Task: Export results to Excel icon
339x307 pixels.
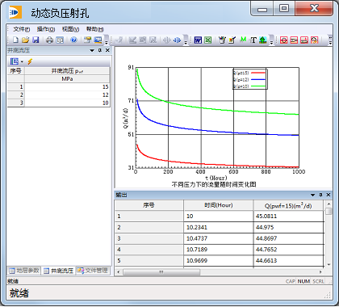Action: click(x=208, y=40)
